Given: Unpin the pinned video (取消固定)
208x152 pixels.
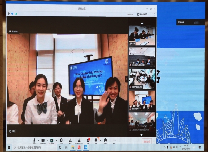Looking at the screenshot, I should [14, 31].
